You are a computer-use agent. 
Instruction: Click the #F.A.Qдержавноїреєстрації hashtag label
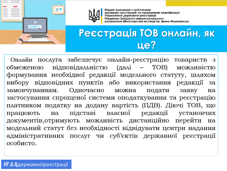tap(36, 164)
